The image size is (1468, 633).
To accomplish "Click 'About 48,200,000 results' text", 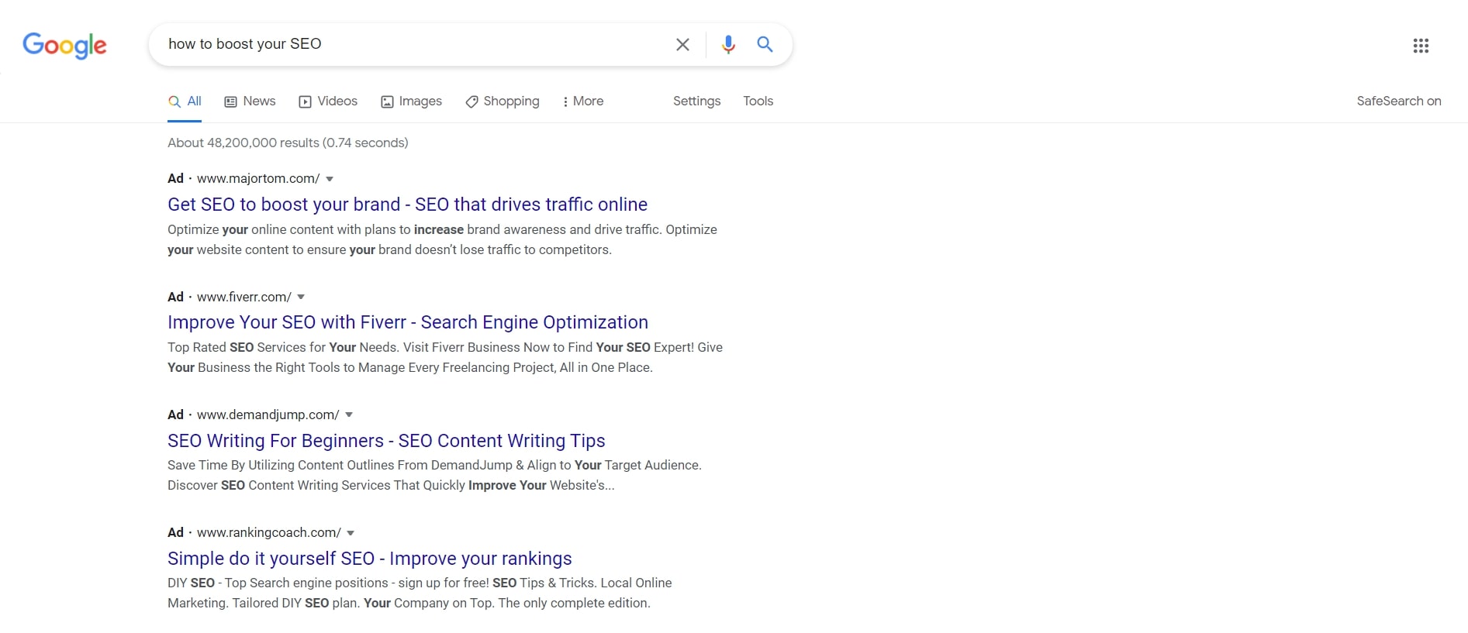I will click(x=288, y=143).
